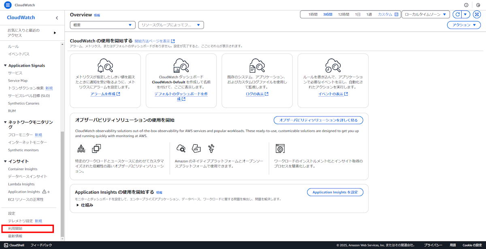
Task: Click デフォルトのダッシュボードを作成 link
Action: coord(181,96)
